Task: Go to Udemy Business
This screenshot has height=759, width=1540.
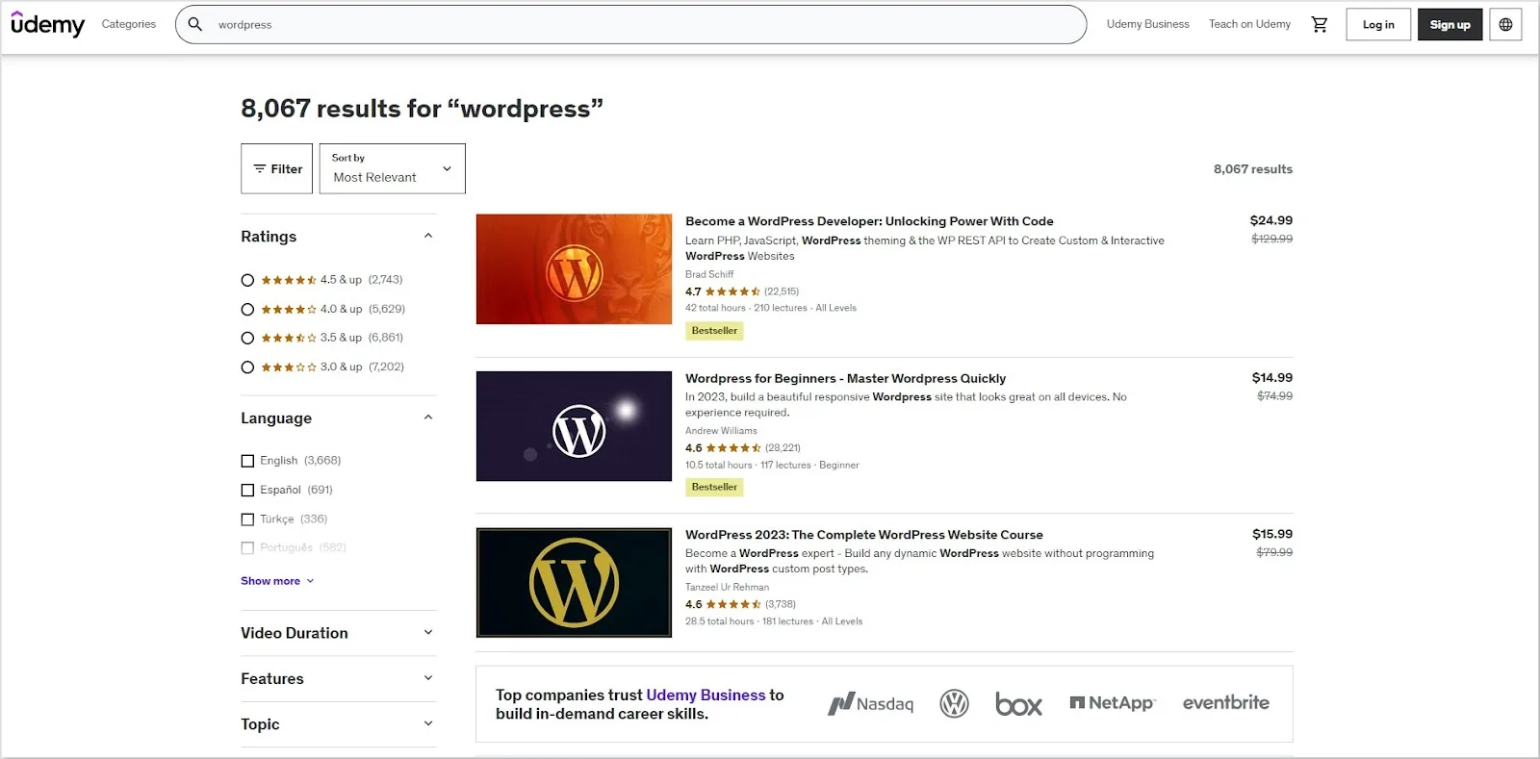Action: click(x=1147, y=24)
